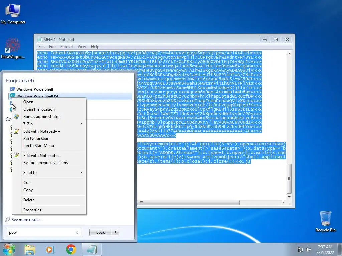Viewport: 342px width, 256px height.
Task: Click the Windows Start orb
Action: (x=9, y=249)
